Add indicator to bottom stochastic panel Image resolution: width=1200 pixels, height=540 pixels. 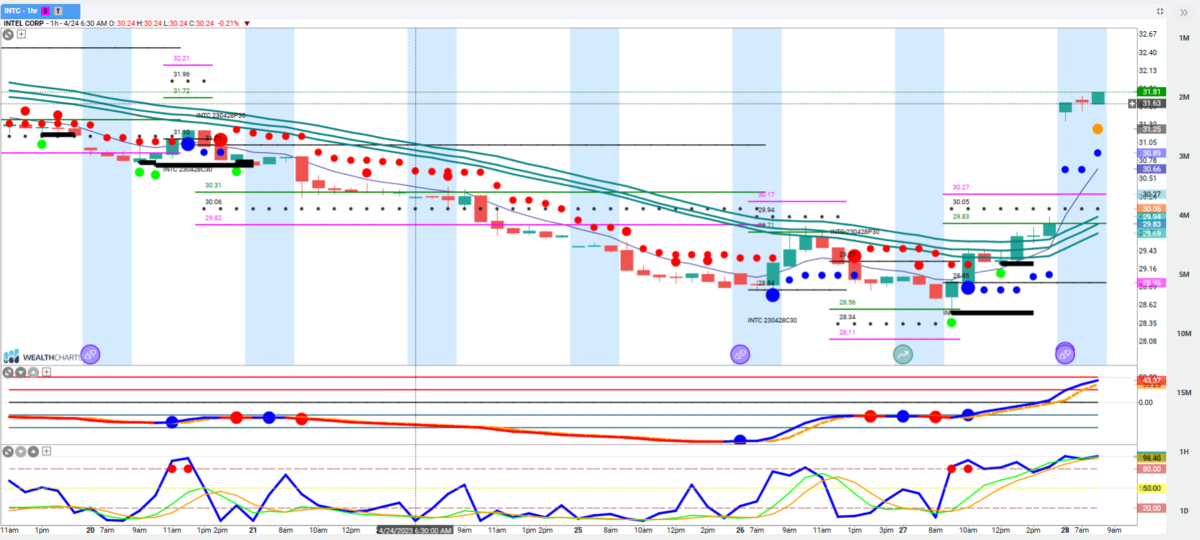pyautogui.click(x=46, y=452)
